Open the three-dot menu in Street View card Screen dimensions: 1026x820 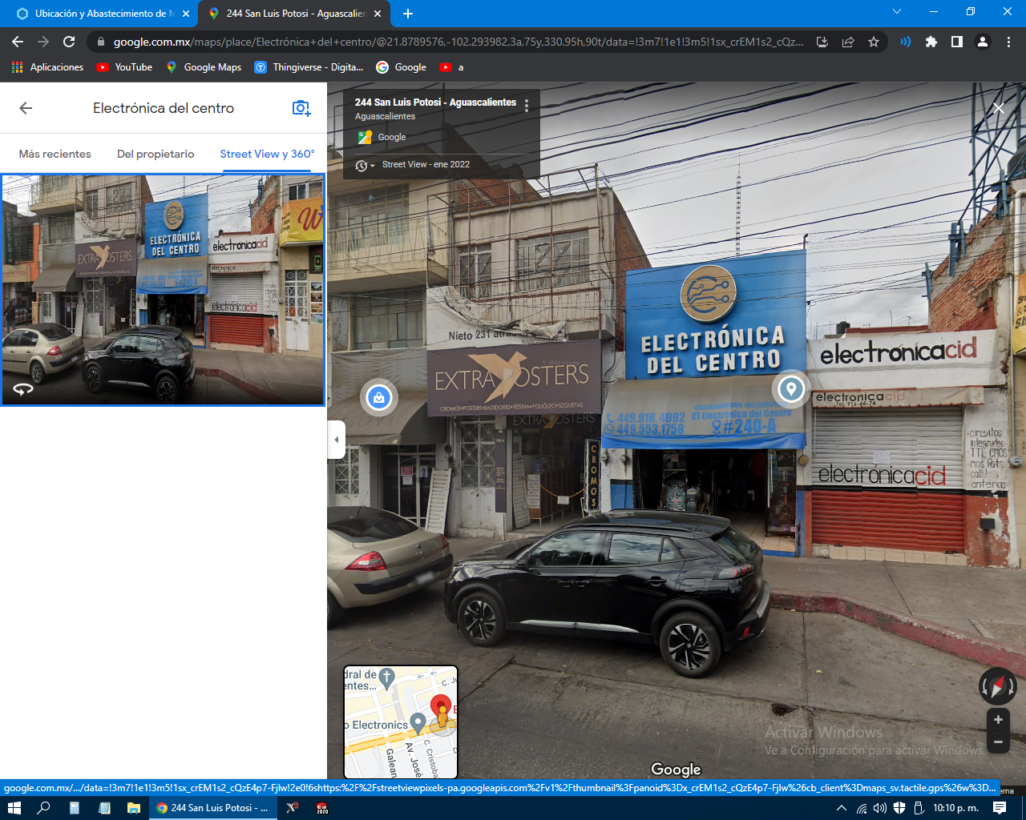(x=527, y=106)
